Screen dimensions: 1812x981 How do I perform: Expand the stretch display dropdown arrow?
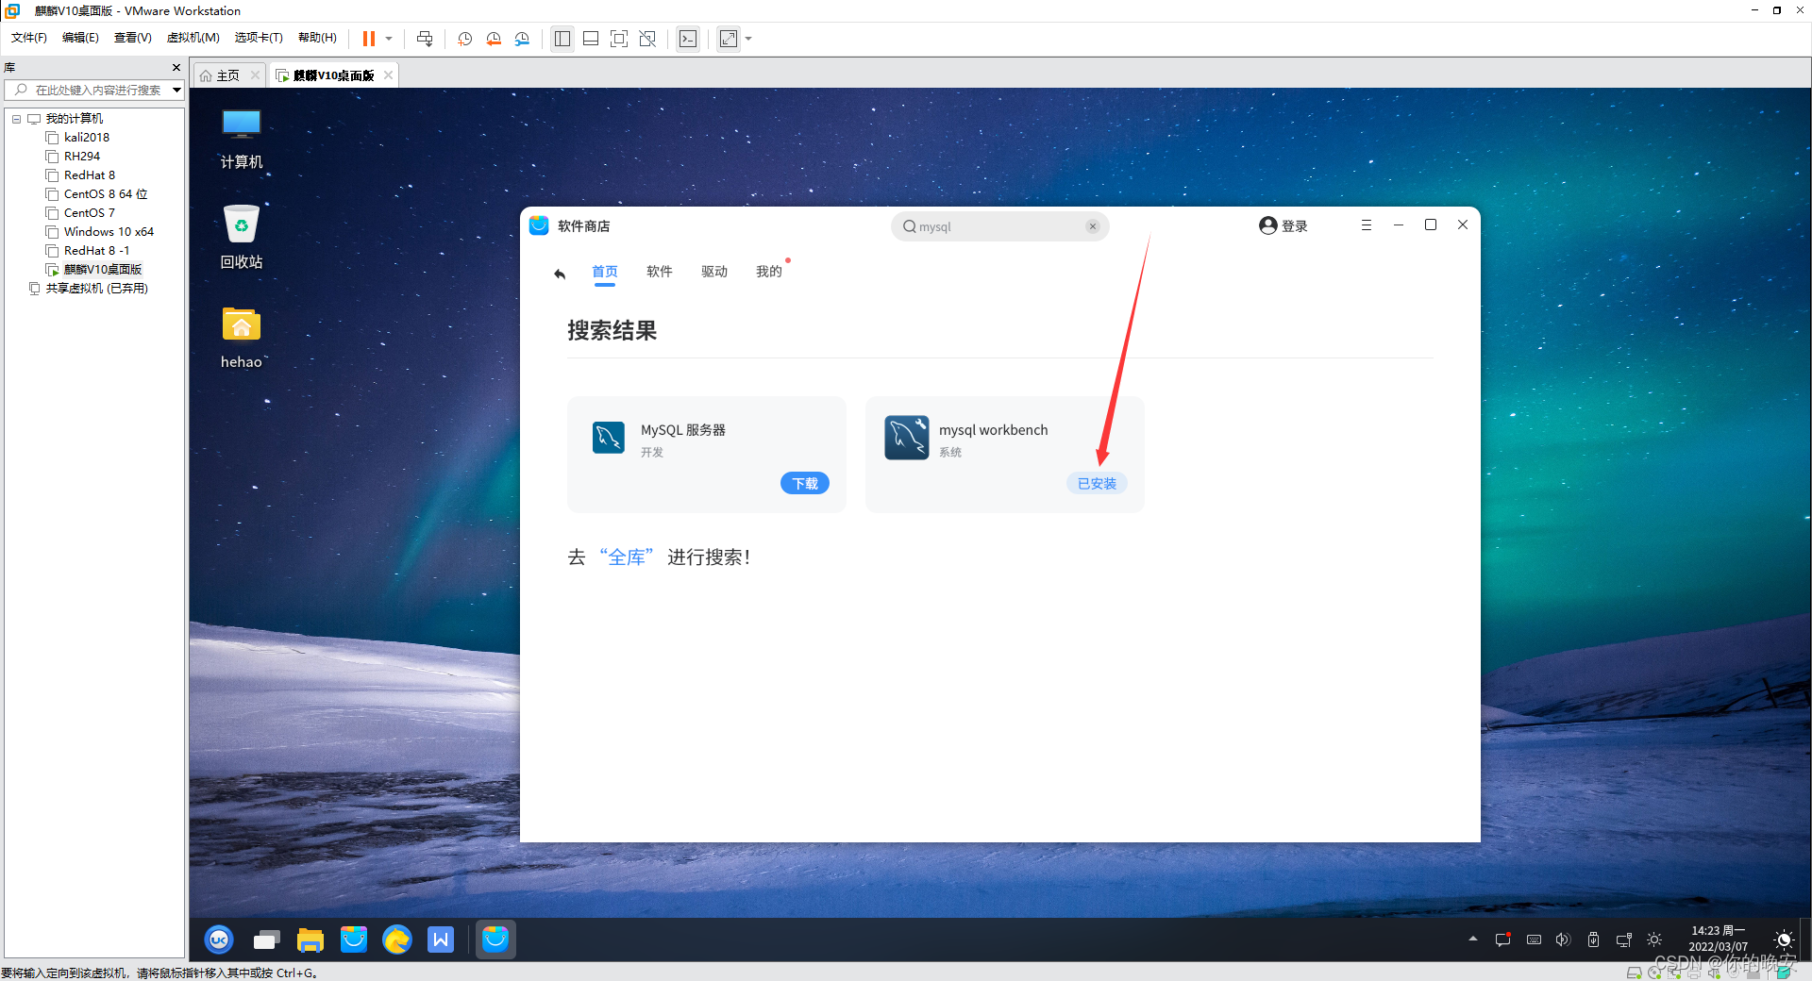[748, 39]
